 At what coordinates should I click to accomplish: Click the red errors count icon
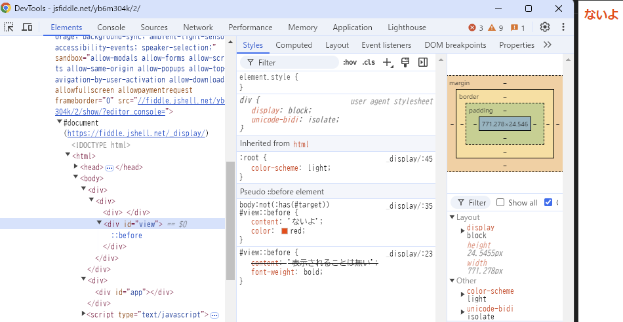tap(472, 27)
